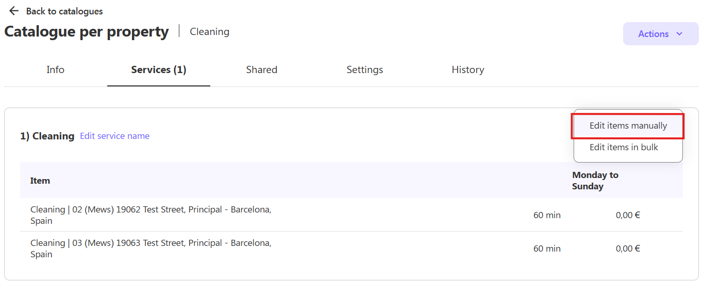This screenshot has width=704, height=284.
Task: Select the 19062 Test Street cleaning row
Action: [351, 215]
